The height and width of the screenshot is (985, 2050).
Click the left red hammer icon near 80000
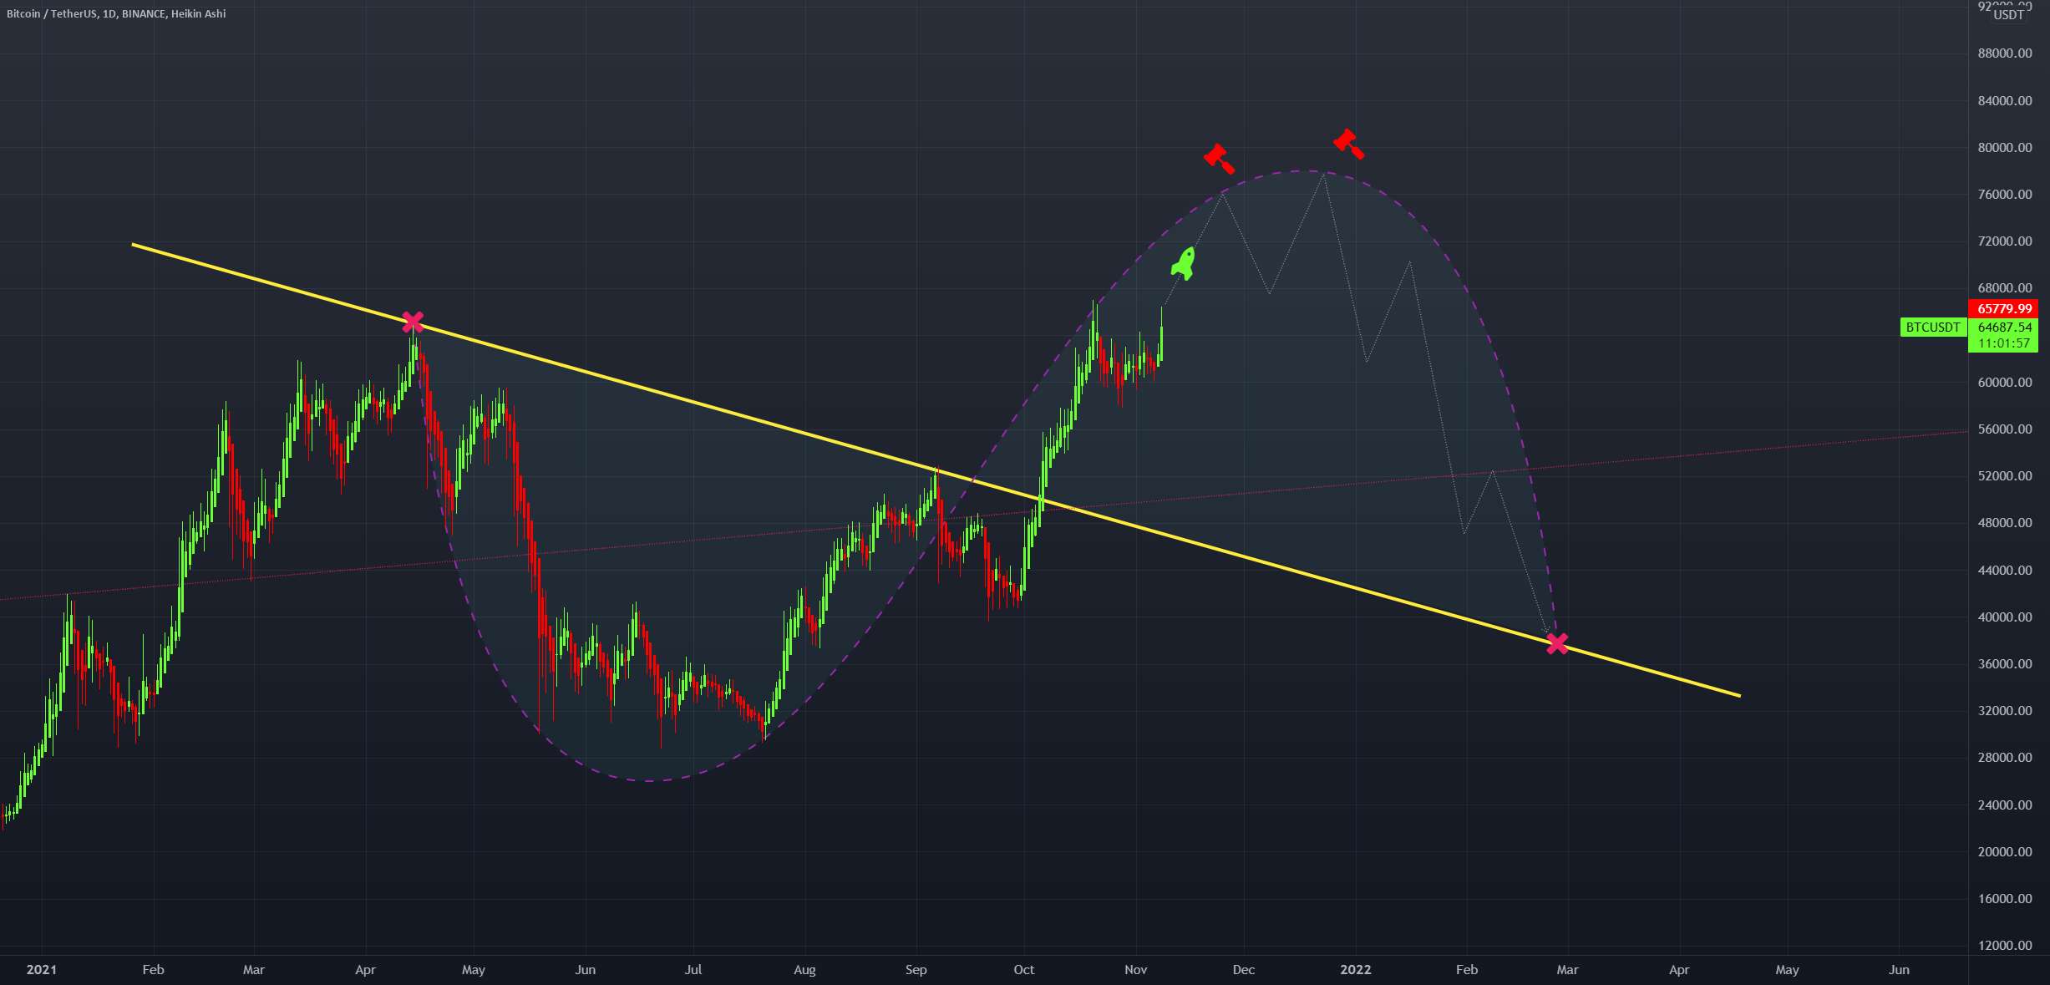click(x=1219, y=159)
